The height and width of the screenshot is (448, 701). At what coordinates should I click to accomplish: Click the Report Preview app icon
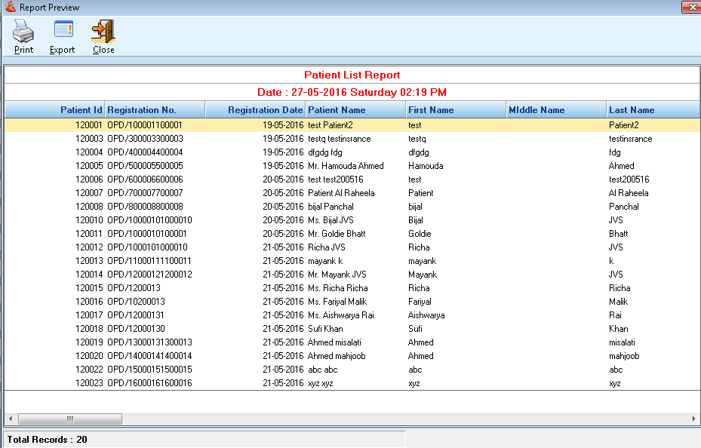pyautogui.click(x=10, y=7)
